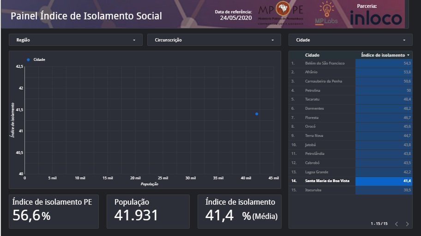Click the blue Cidade legend dot
The height and width of the screenshot is (236, 421).
28,59
